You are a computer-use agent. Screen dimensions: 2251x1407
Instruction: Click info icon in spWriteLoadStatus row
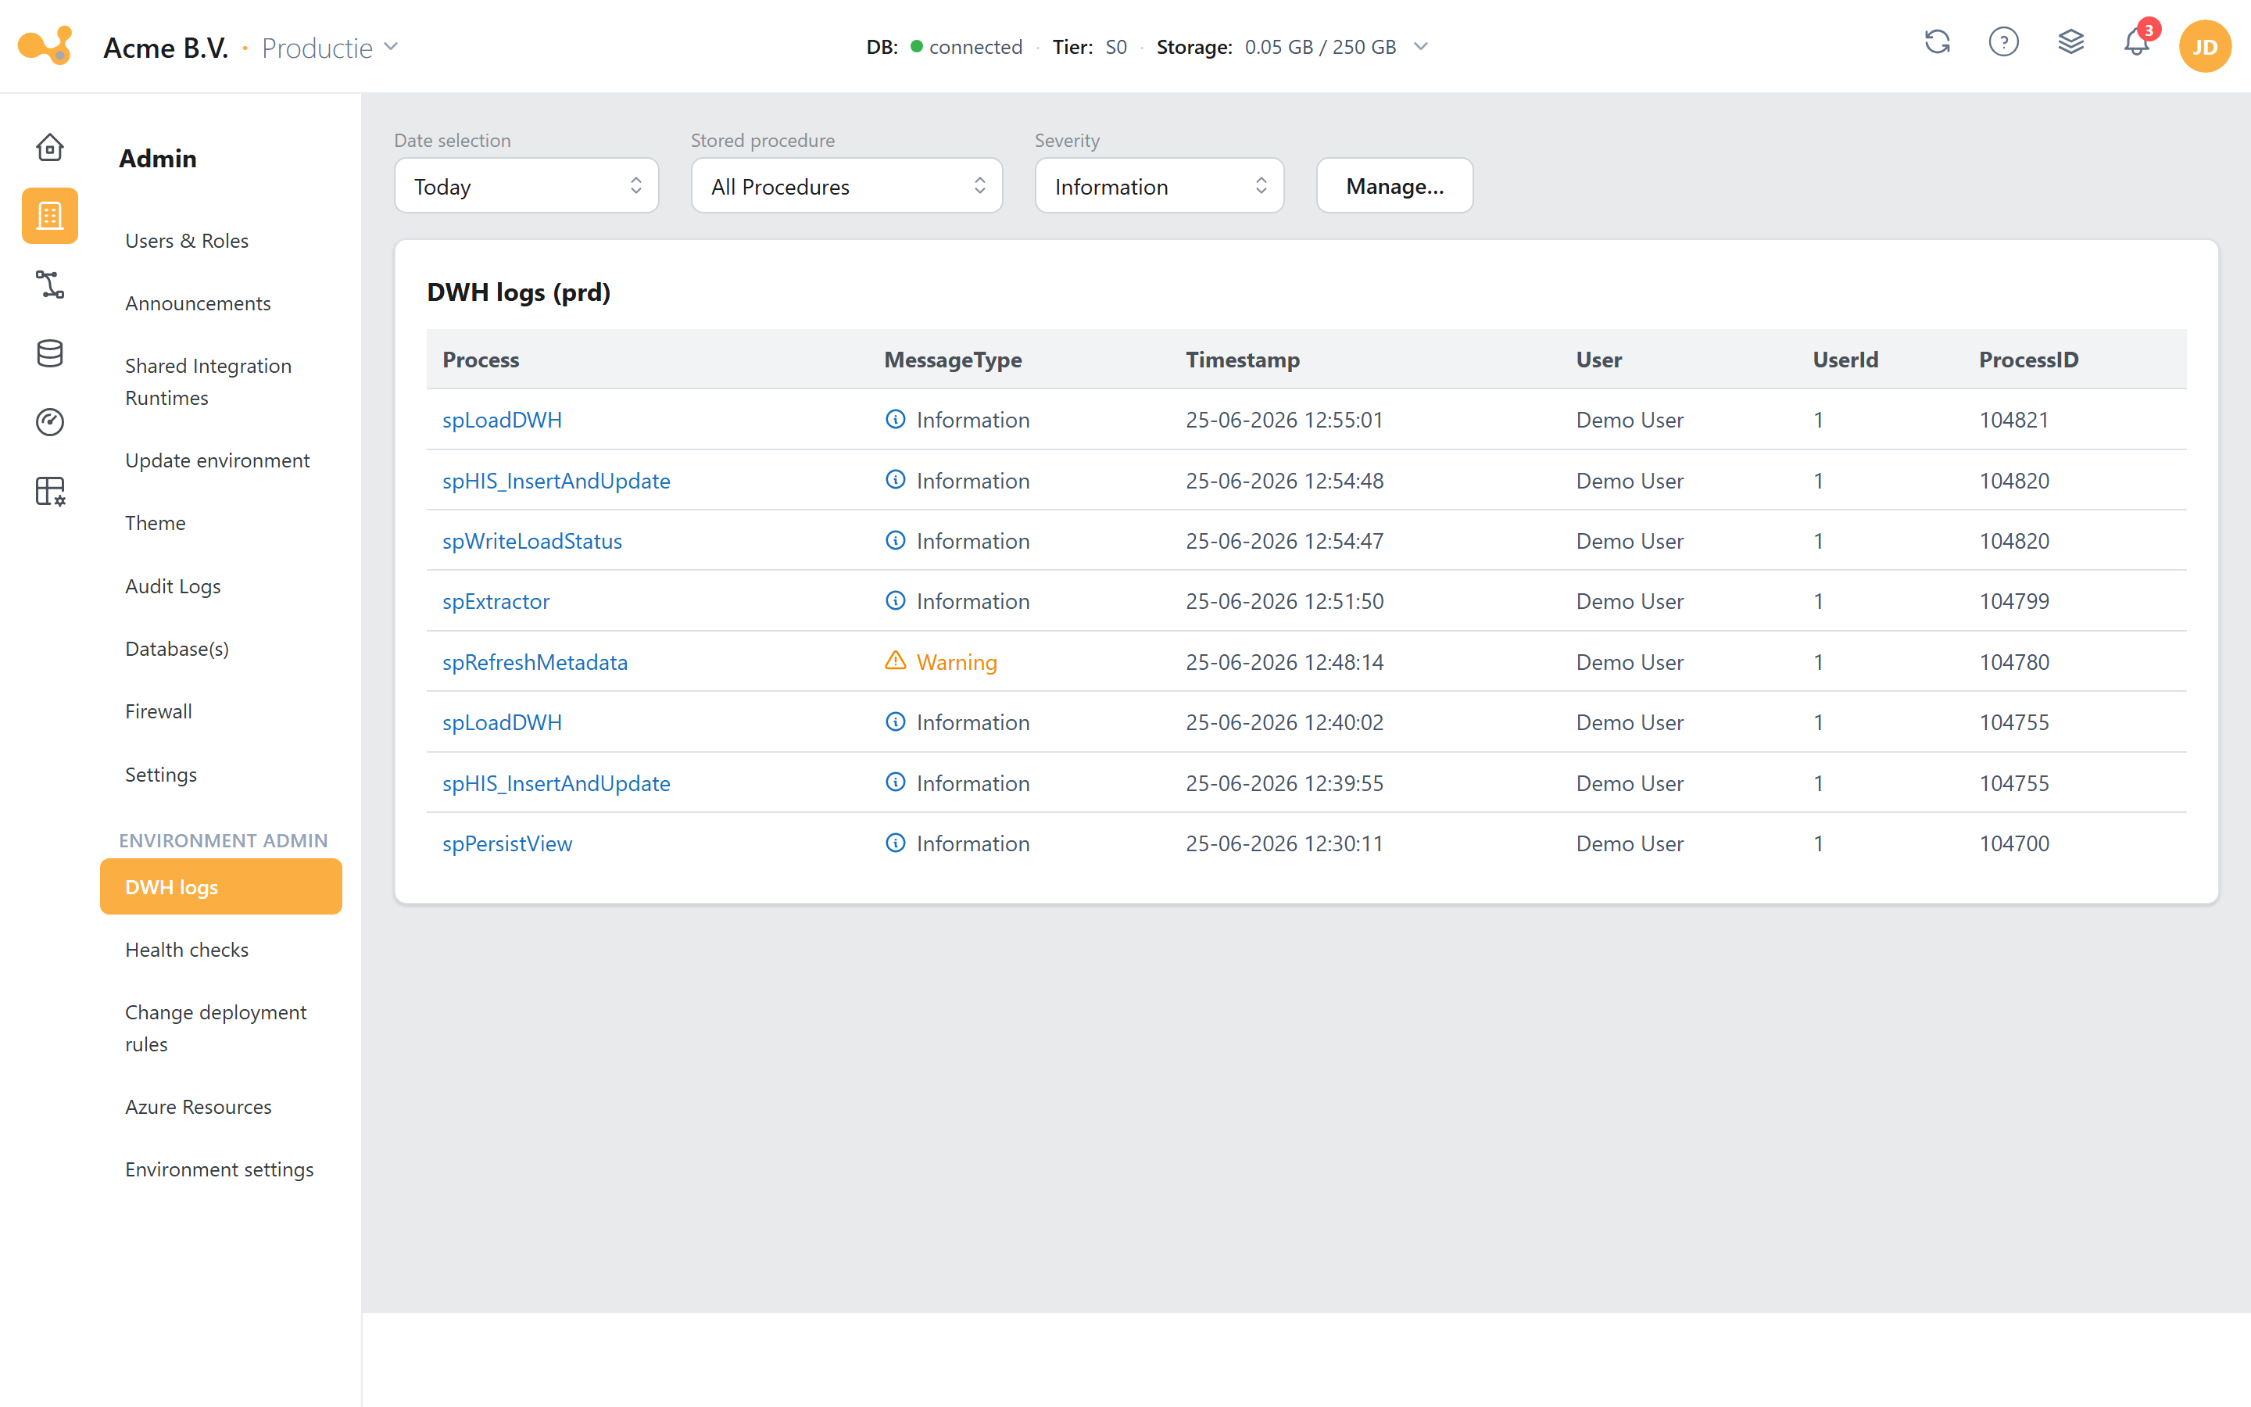pyautogui.click(x=895, y=541)
